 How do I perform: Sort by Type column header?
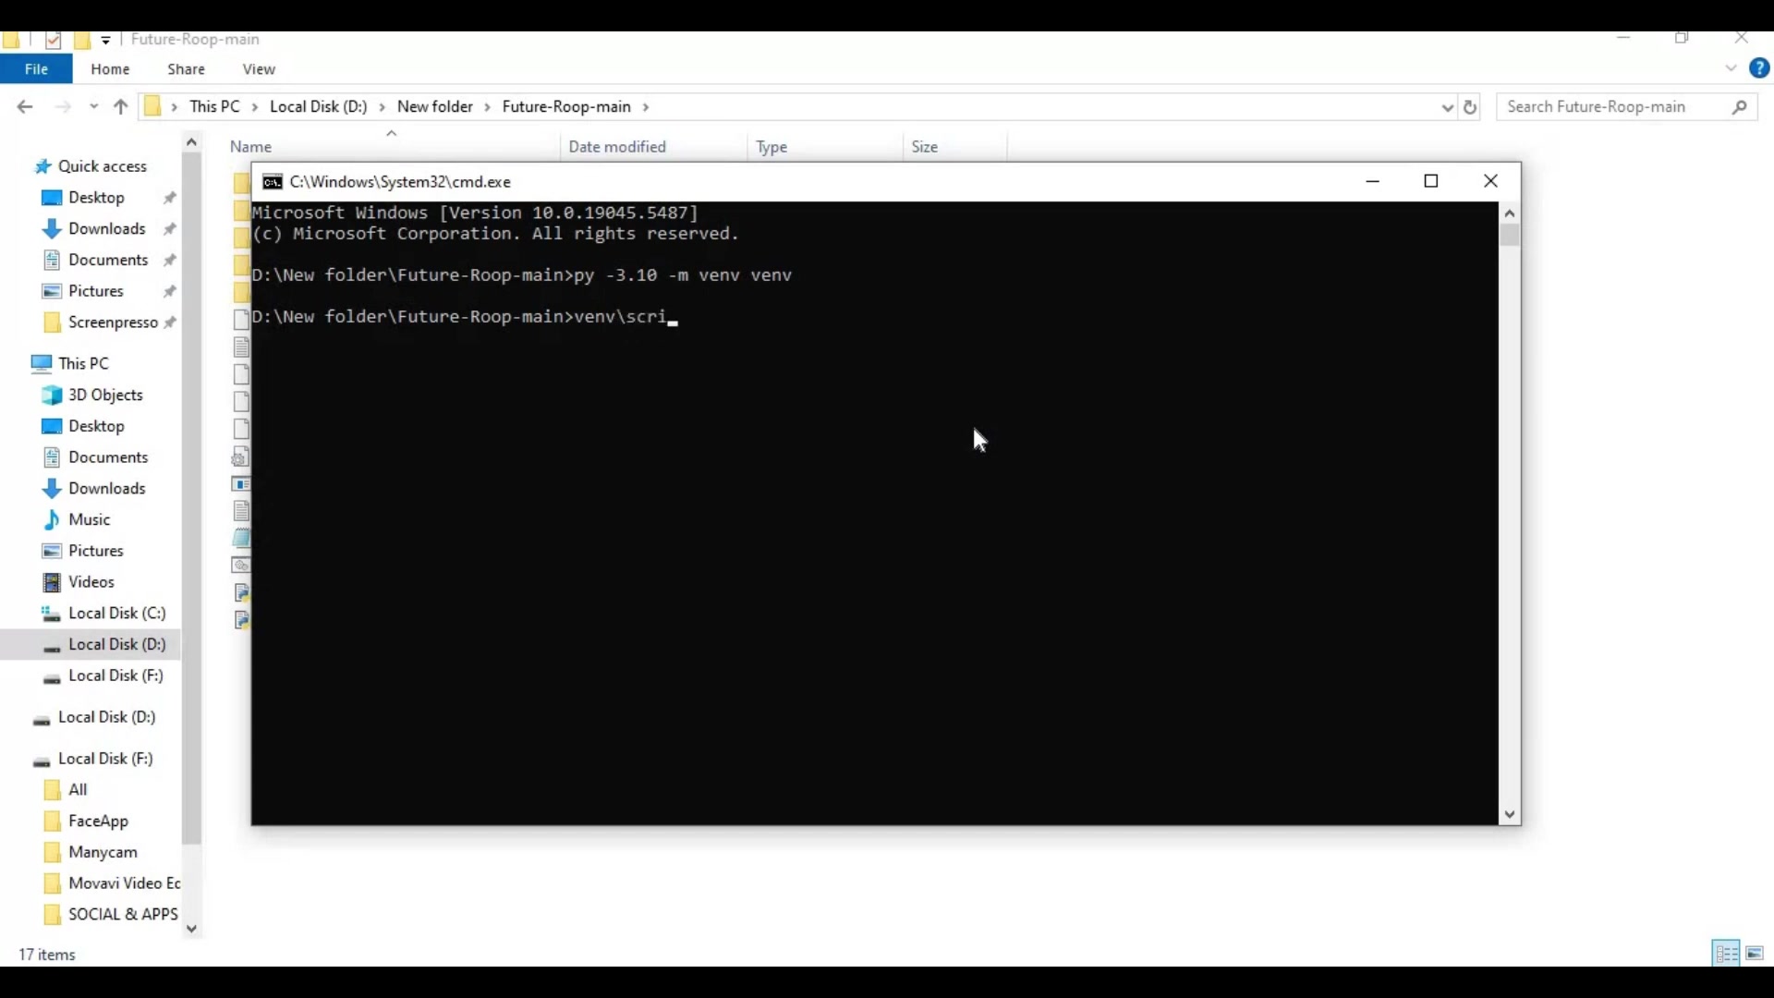772,147
